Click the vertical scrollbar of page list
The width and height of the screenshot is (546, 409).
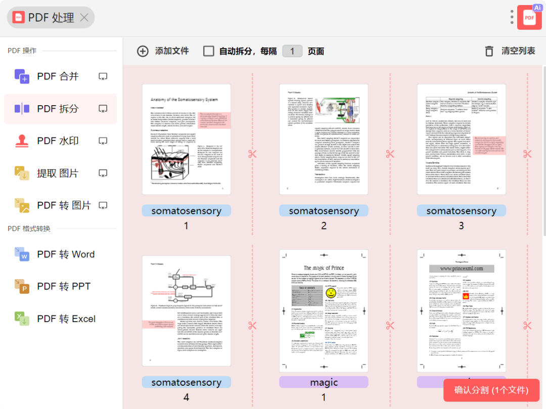(x=544, y=151)
